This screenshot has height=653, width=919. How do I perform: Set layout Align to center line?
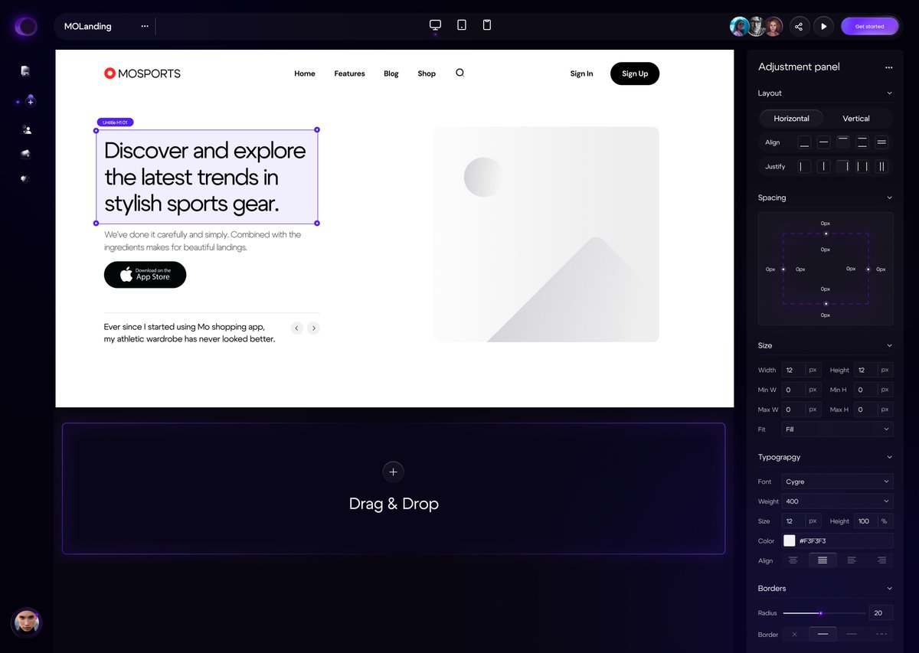[823, 142]
